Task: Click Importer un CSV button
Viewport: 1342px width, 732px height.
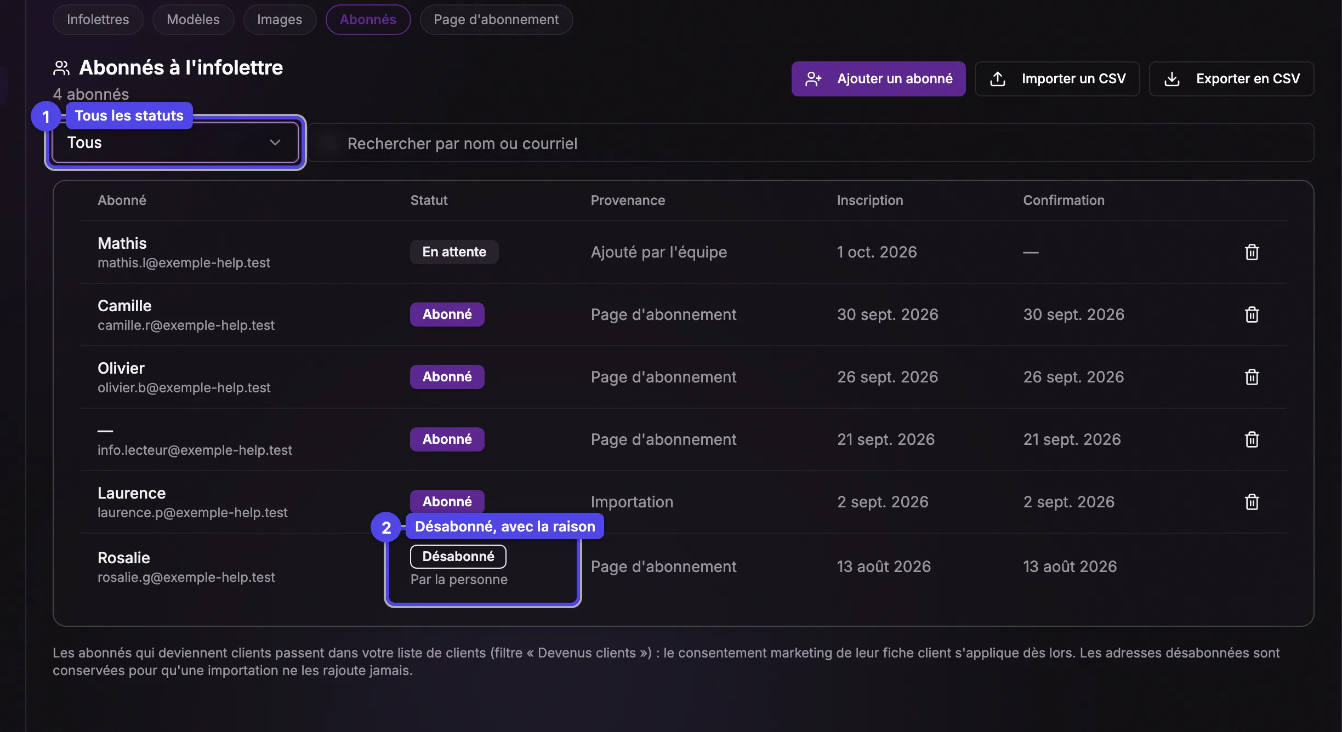Action: point(1057,79)
